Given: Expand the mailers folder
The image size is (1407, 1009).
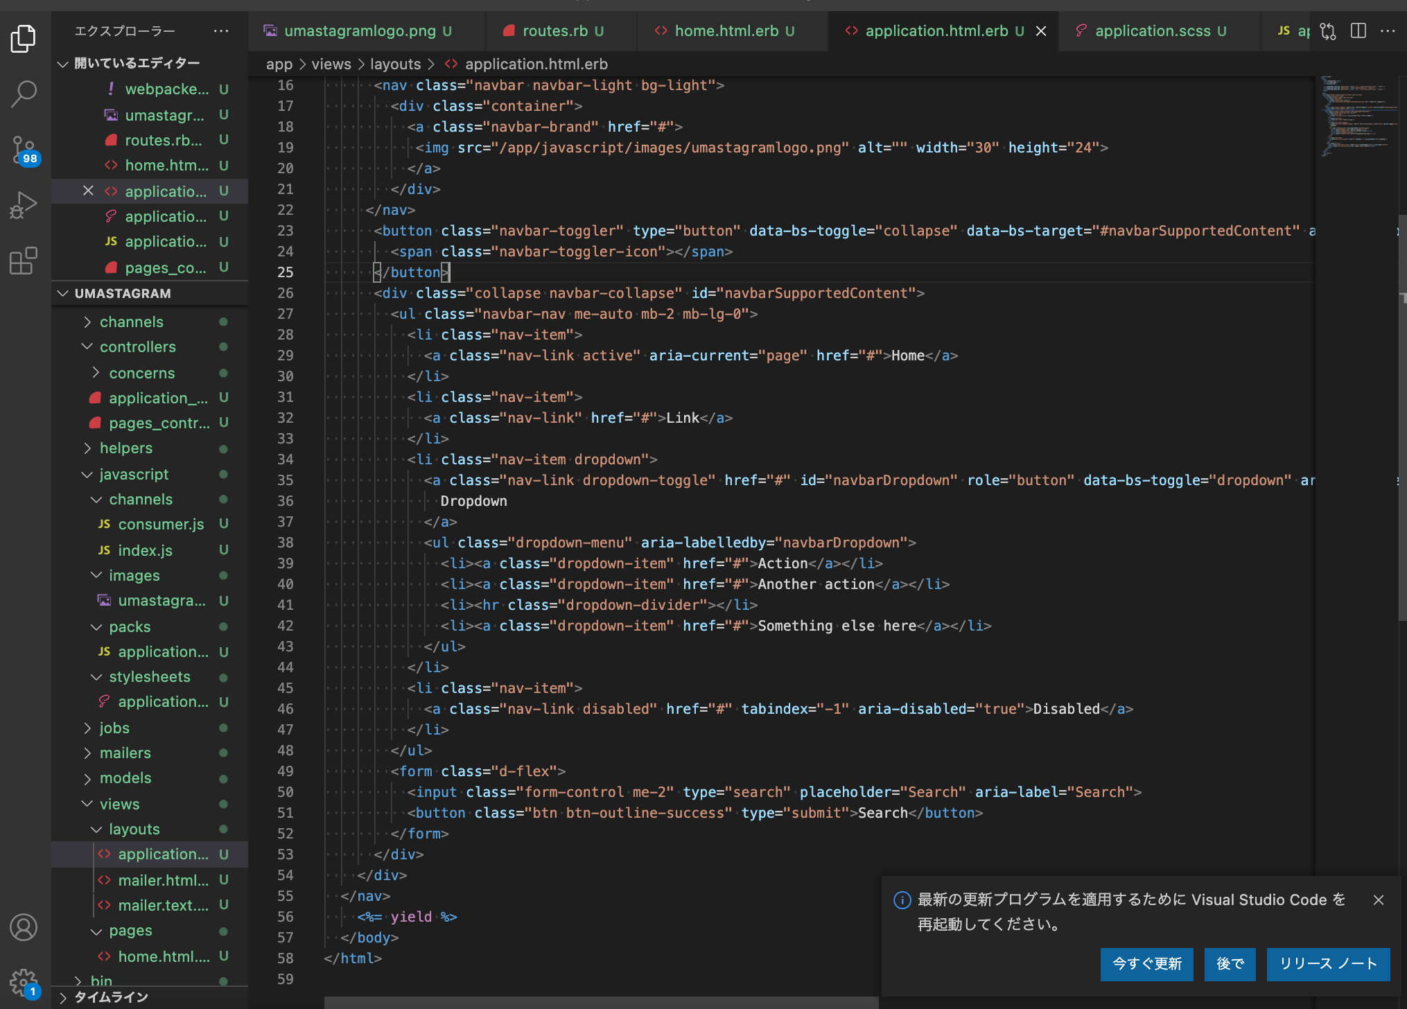Looking at the screenshot, I should point(150,753).
